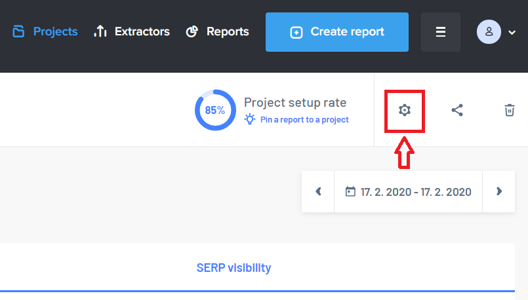Open the Extractors menu item

coord(132,31)
